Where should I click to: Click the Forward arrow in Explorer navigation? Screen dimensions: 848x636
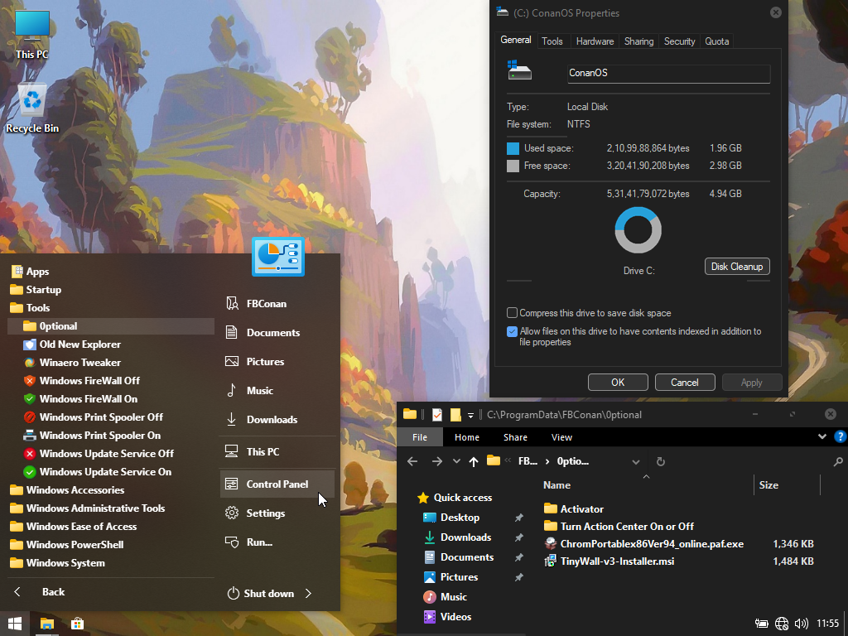coord(436,461)
